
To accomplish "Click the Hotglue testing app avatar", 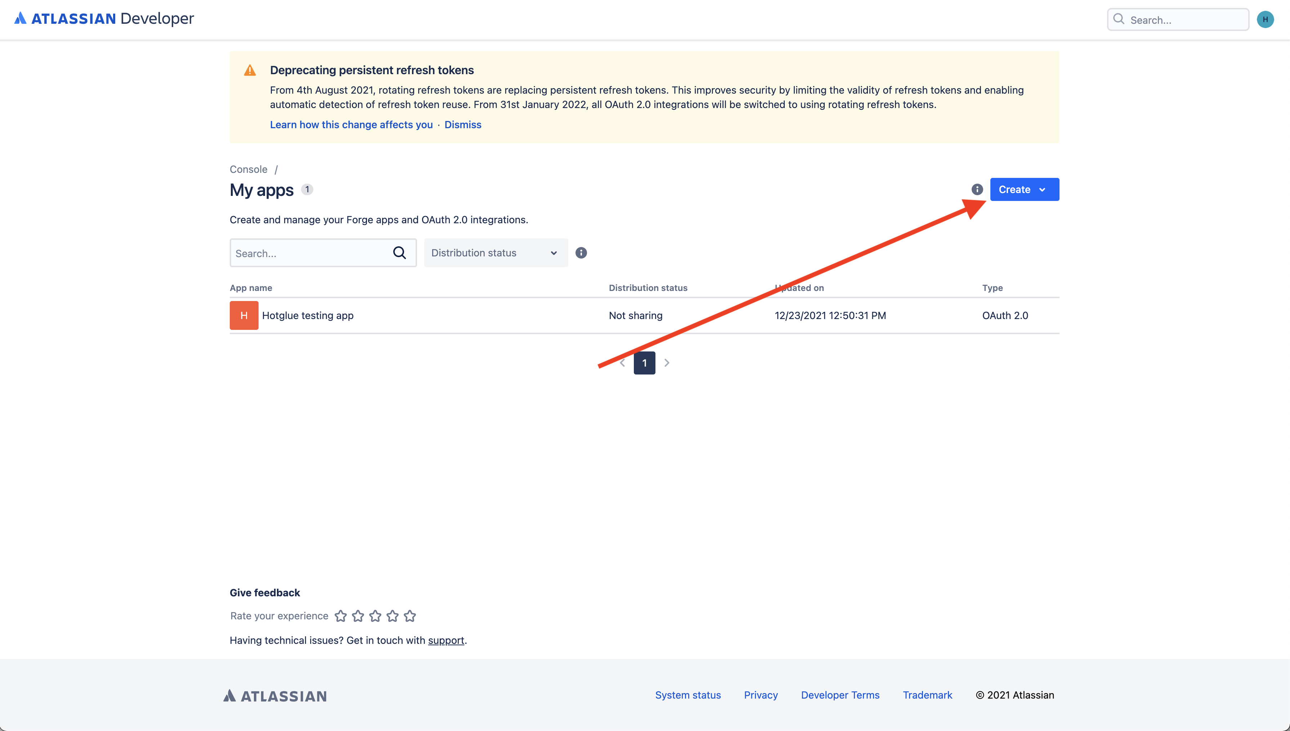I will pyautogui.click(x=244, y=315).
